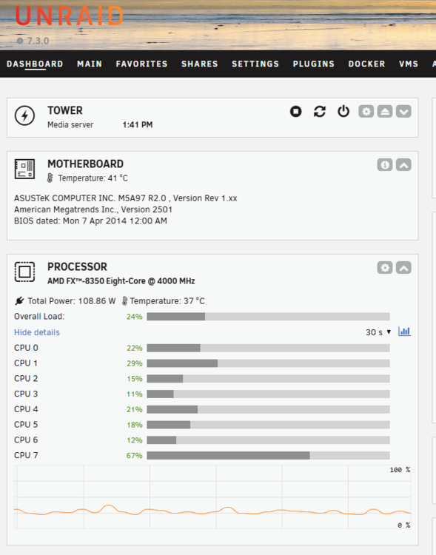Shut down the server with the power icon
This screenshot has width=436, height=555.
pyautogui.click(x=343, y=112)
